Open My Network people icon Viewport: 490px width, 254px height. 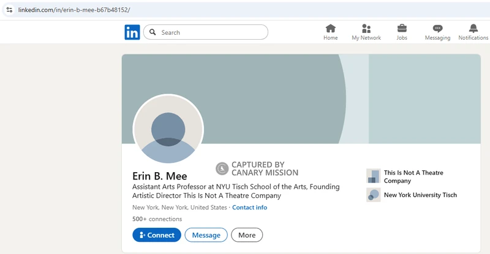(366, 28)
